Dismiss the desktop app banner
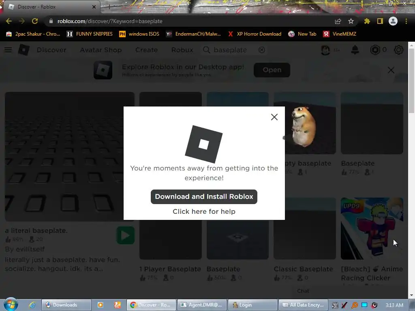 pyautogui.click(x=391, y=70)
